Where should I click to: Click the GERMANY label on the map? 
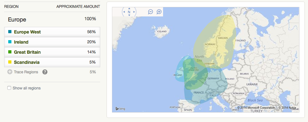(x=213, y=78)
